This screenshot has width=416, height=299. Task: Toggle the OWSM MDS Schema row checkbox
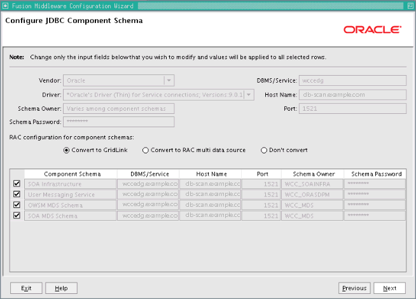click(x=17, y=205)
